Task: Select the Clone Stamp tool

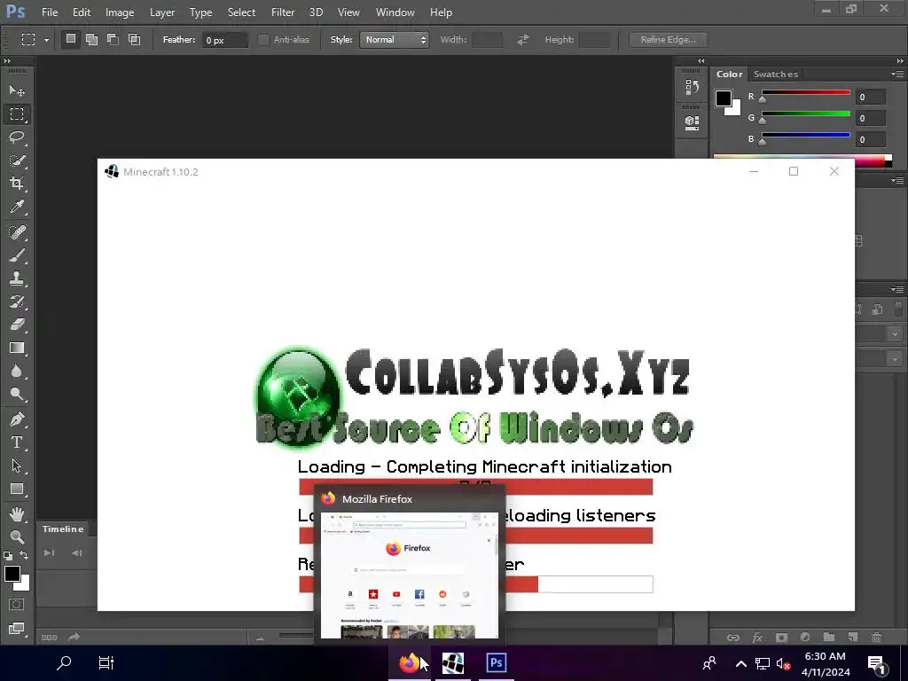Action: (x=17, y=278)
